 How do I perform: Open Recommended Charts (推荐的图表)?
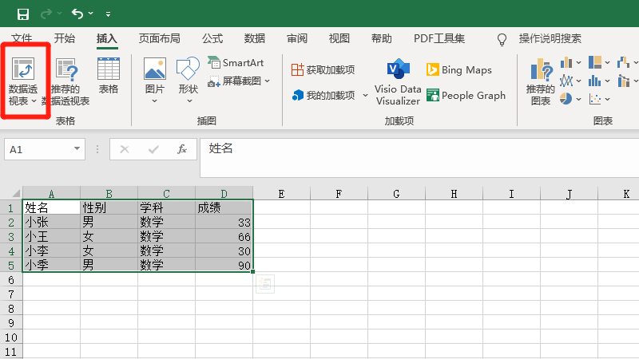[541, 81]
